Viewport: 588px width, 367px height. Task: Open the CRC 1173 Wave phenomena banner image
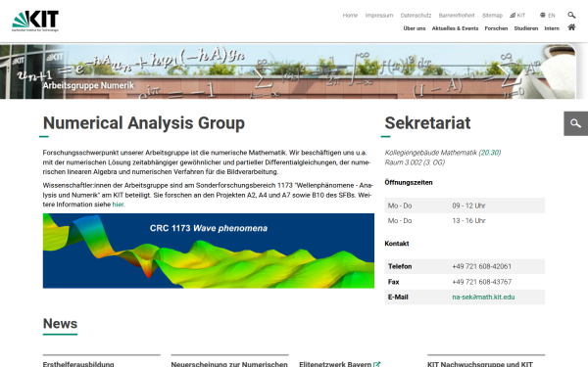click(209, 251)
